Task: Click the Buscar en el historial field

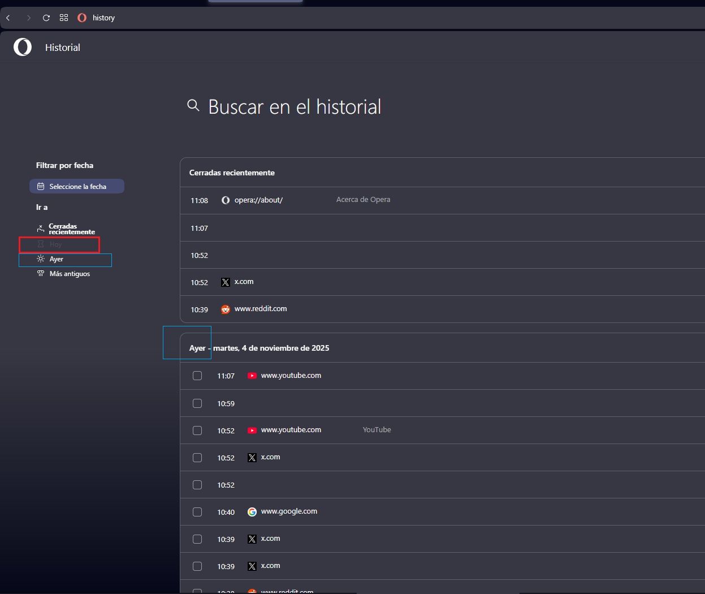Action: (294, 107)
